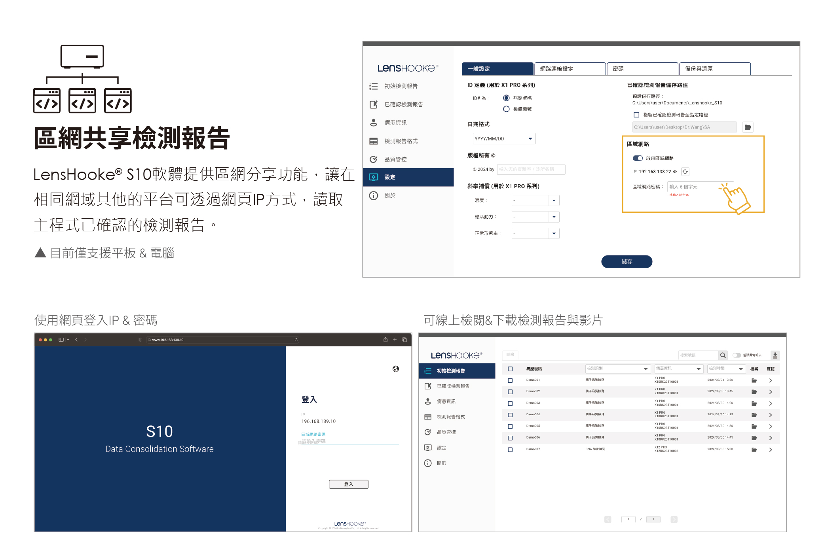
Task: Click the folder browse icon beside the Desktop path
Action: tap(748, 127)
